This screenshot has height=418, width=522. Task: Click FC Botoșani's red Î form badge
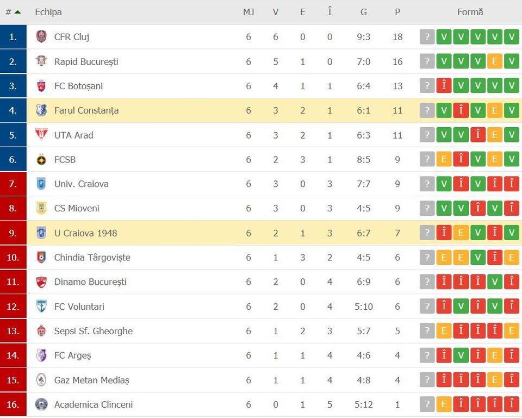point(444,86)
